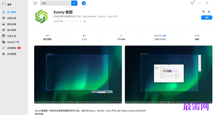Viewport: 214px width, 115px height.
Task: Focus the 搜索 search field
Action: click(x=55, y=3)
